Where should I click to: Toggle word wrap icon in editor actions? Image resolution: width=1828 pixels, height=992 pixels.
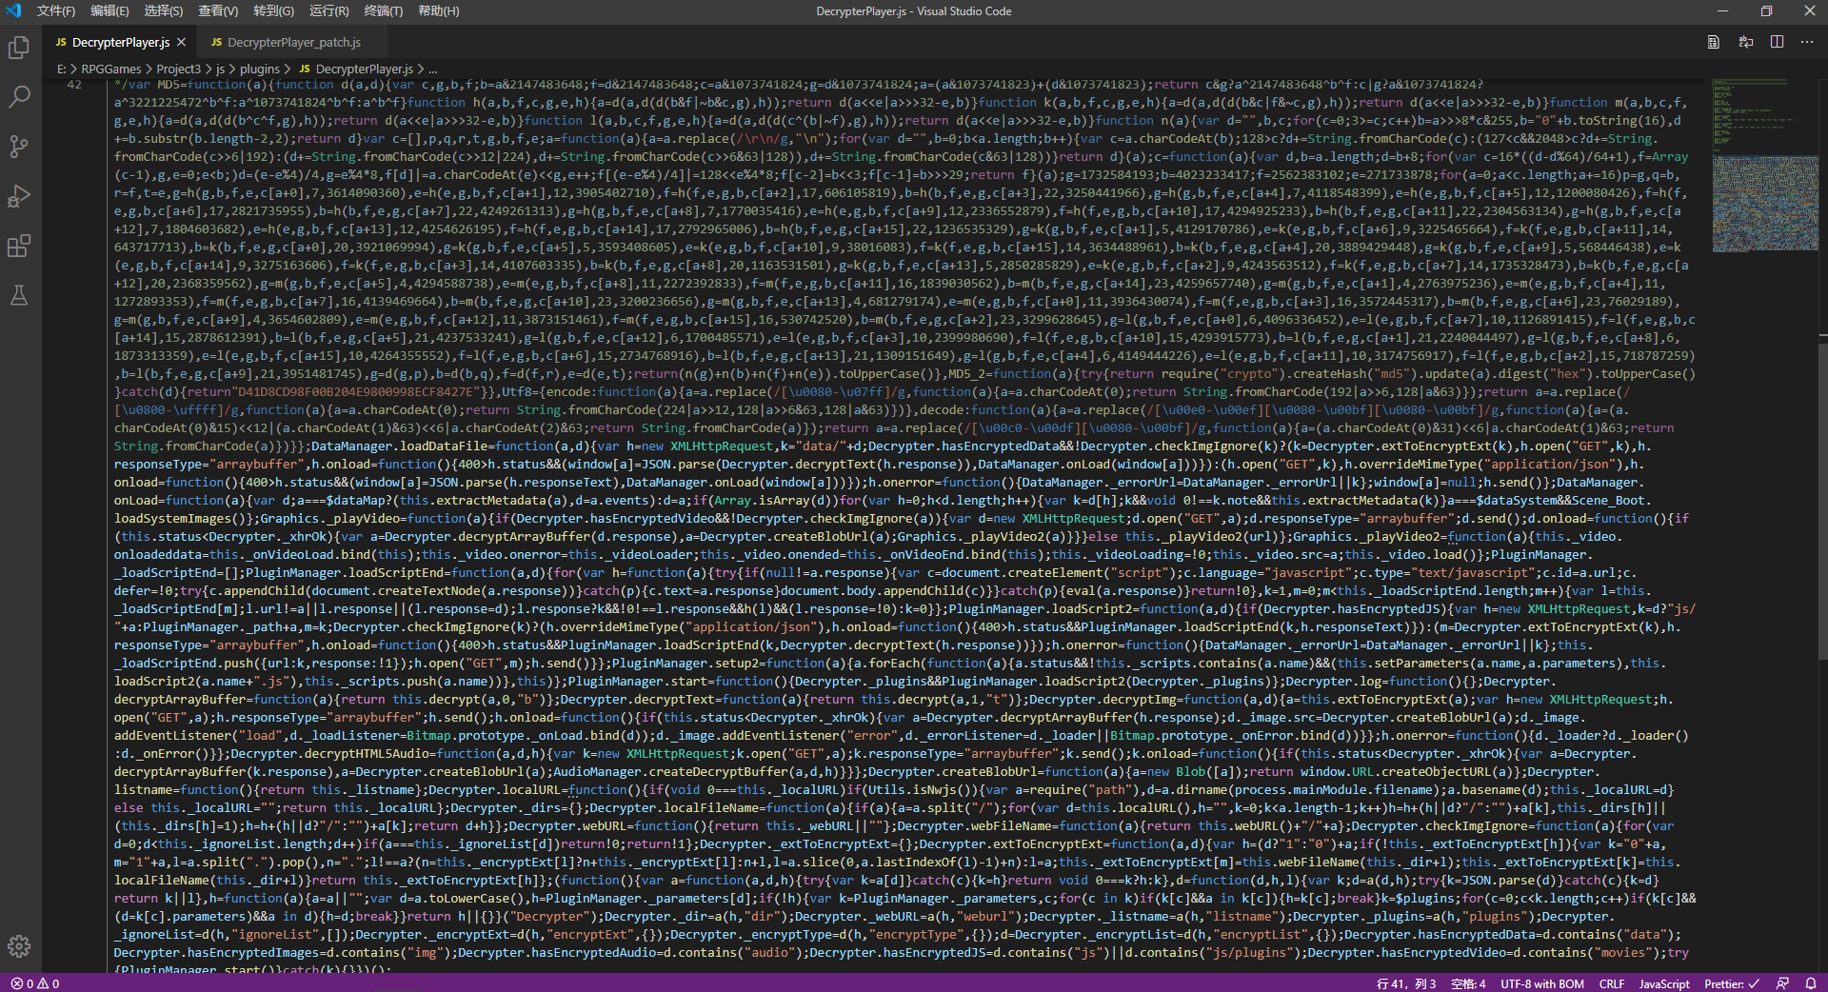tap(1746, 42)
